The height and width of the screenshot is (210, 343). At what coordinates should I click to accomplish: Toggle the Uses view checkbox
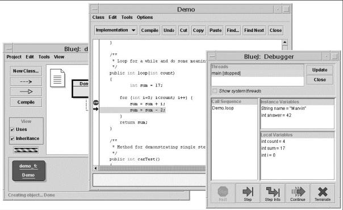point(12,129)
